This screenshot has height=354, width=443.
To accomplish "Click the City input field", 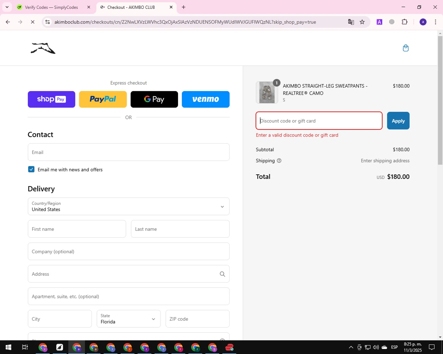I will click(60, 319).
